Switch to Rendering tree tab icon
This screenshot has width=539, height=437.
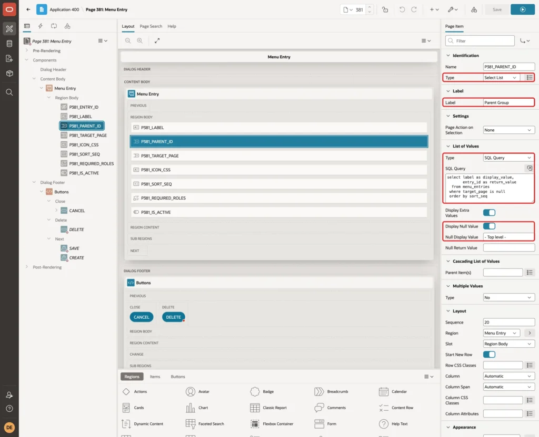27,26
